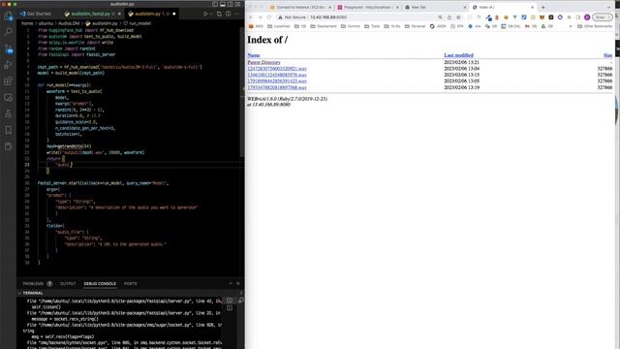Open wav file modified 13:15

pos(277,75)
